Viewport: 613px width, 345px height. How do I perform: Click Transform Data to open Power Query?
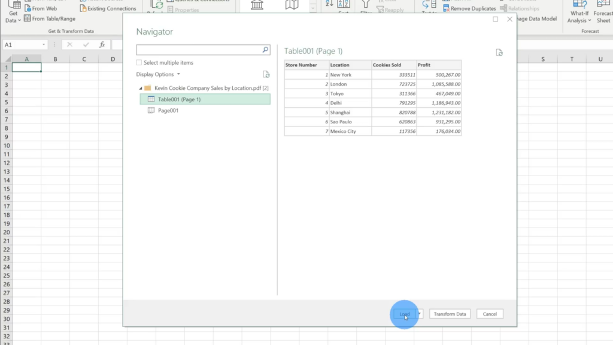click(x=450, y=313)
